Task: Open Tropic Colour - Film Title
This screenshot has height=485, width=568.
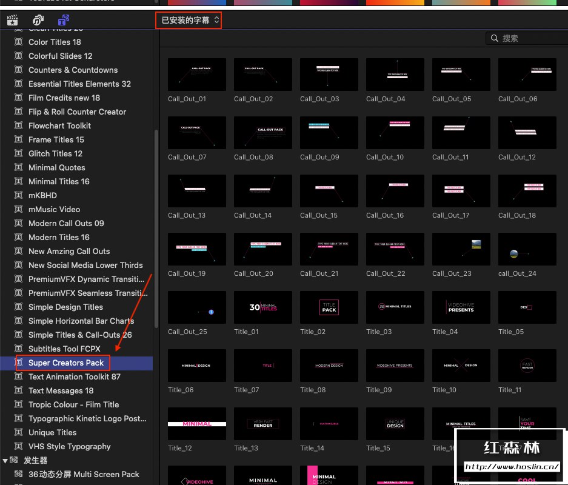Action: point(73,404)
